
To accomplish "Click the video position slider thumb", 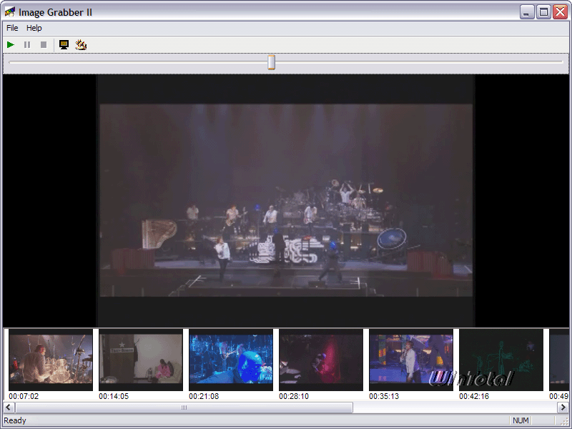I will (x=271, y=62).
